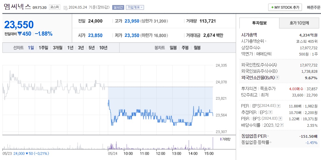Click the -151.50배 sector PER value
The image size is (321, 160).
309,136
